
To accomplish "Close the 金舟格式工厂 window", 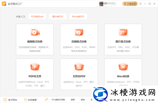I will [154, 4].
